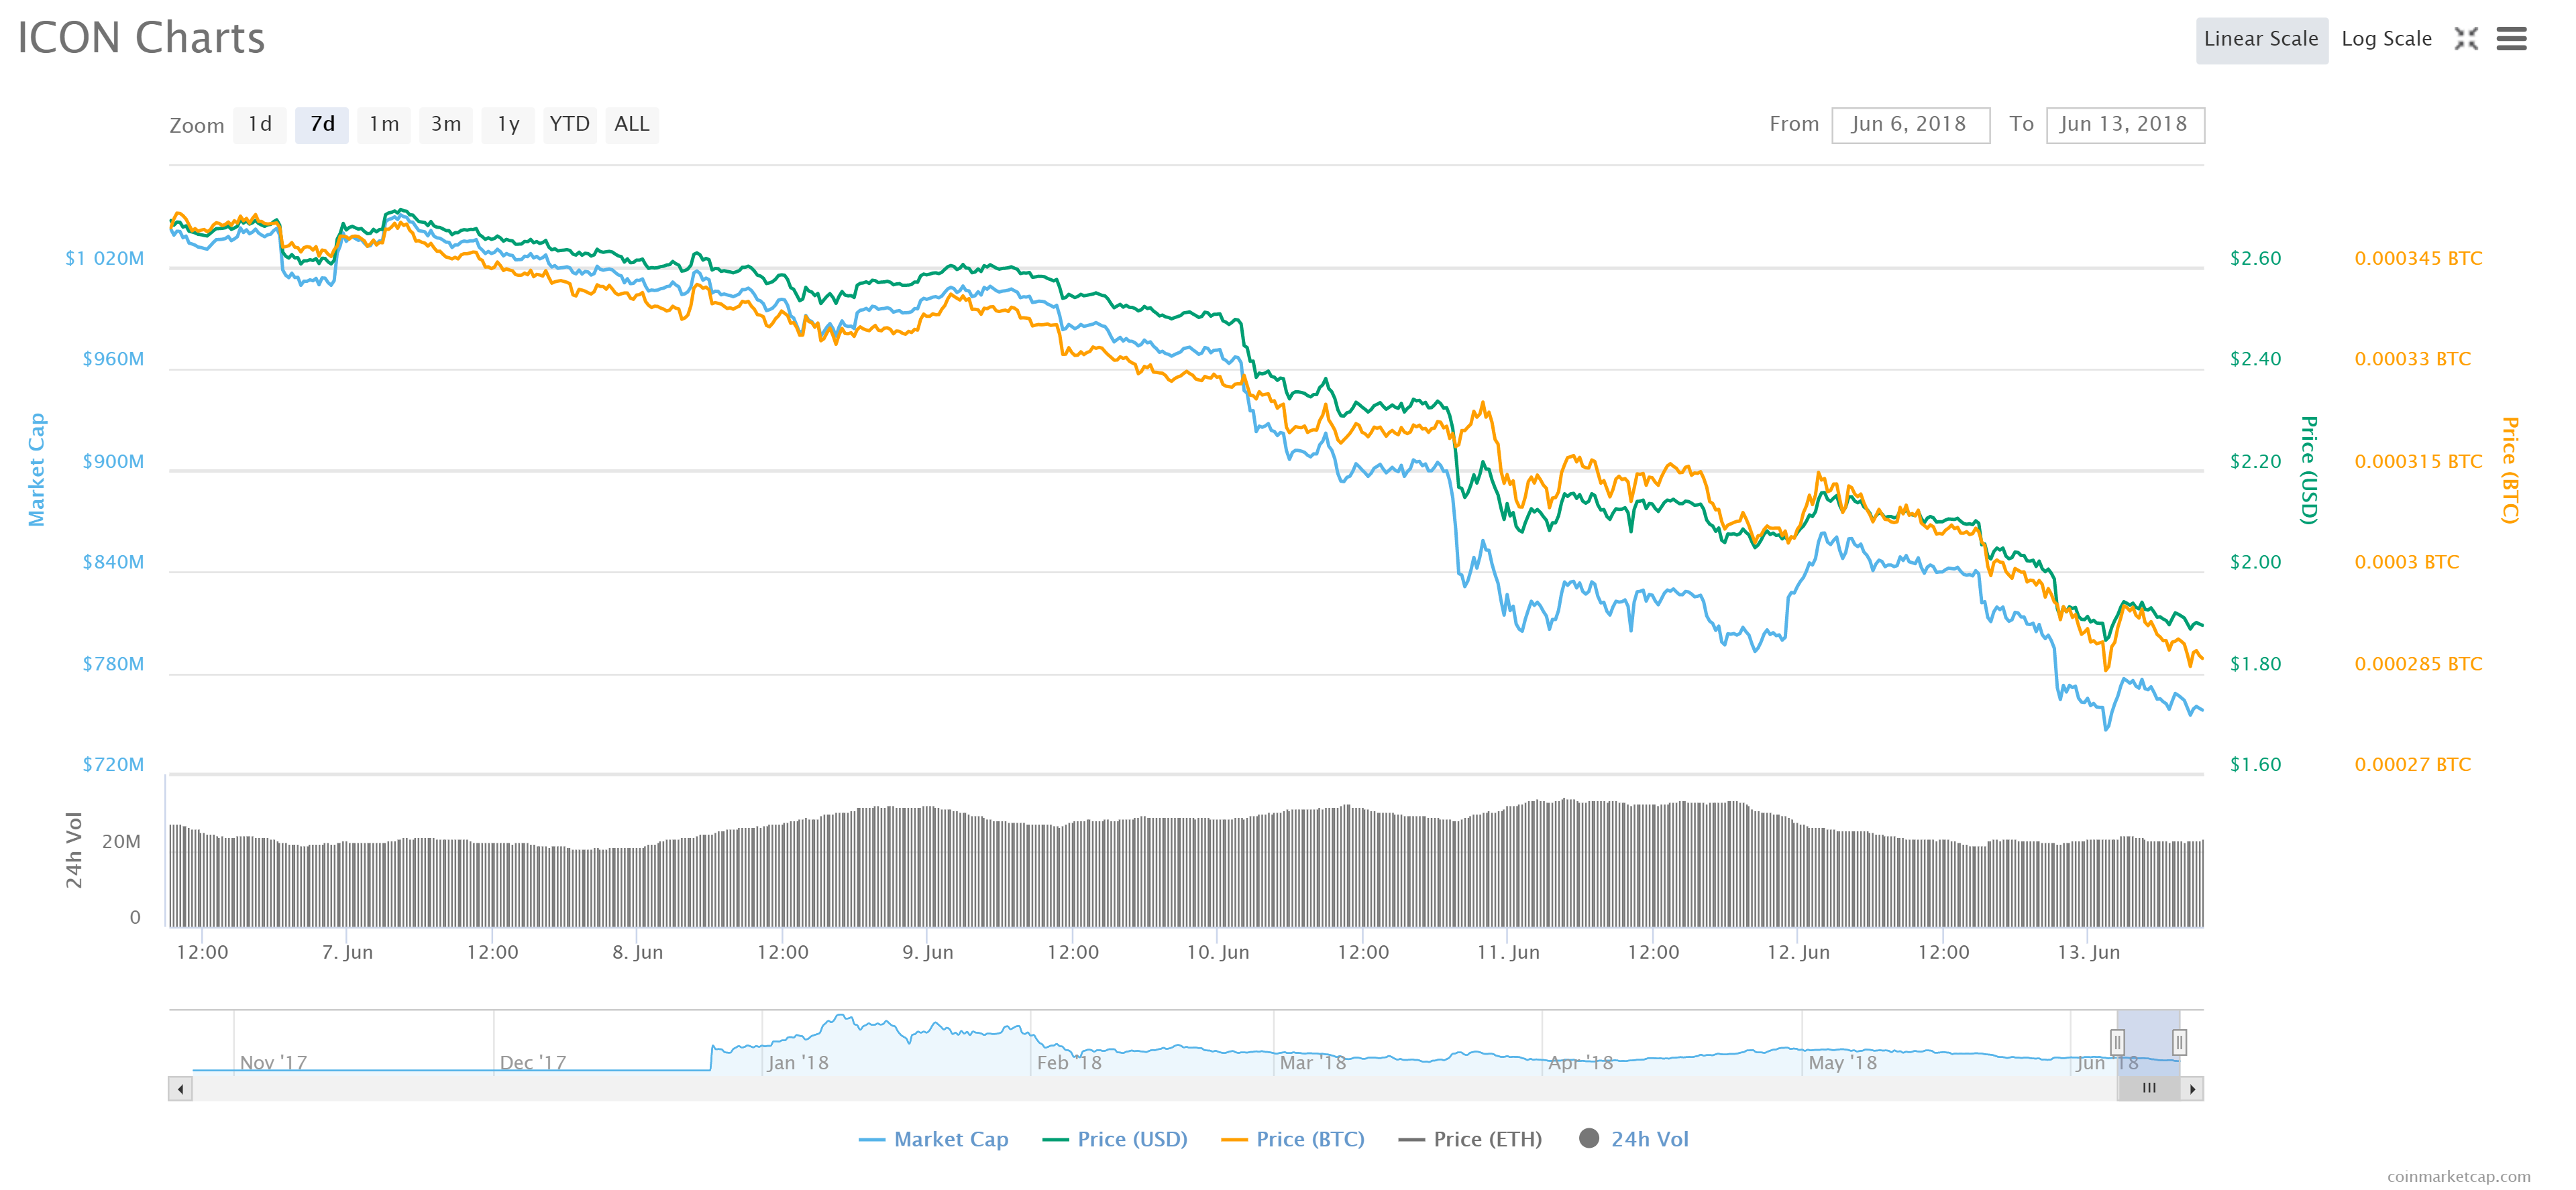Click the navigator right scroll arrow

[x=2192, y=1089]
